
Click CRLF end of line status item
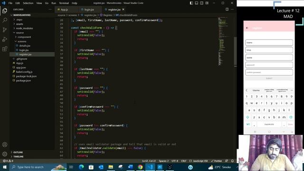(x=184, y=161)
